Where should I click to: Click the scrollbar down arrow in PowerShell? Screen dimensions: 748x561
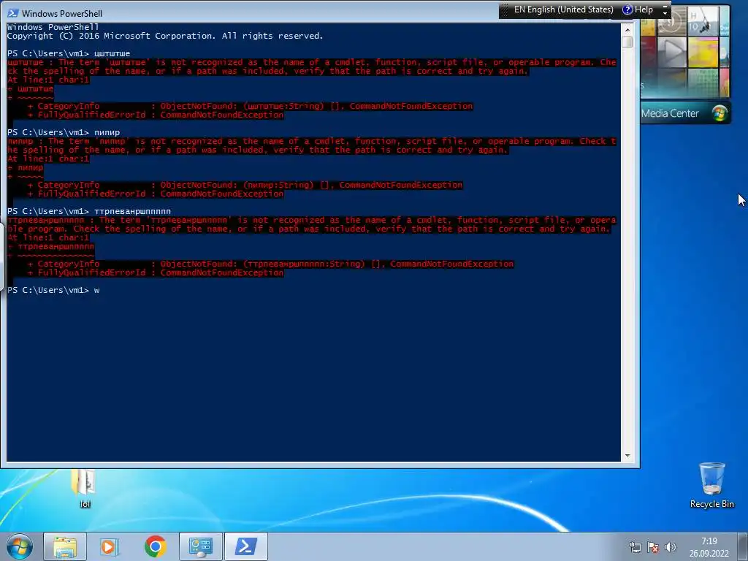(x=627, y=456)
